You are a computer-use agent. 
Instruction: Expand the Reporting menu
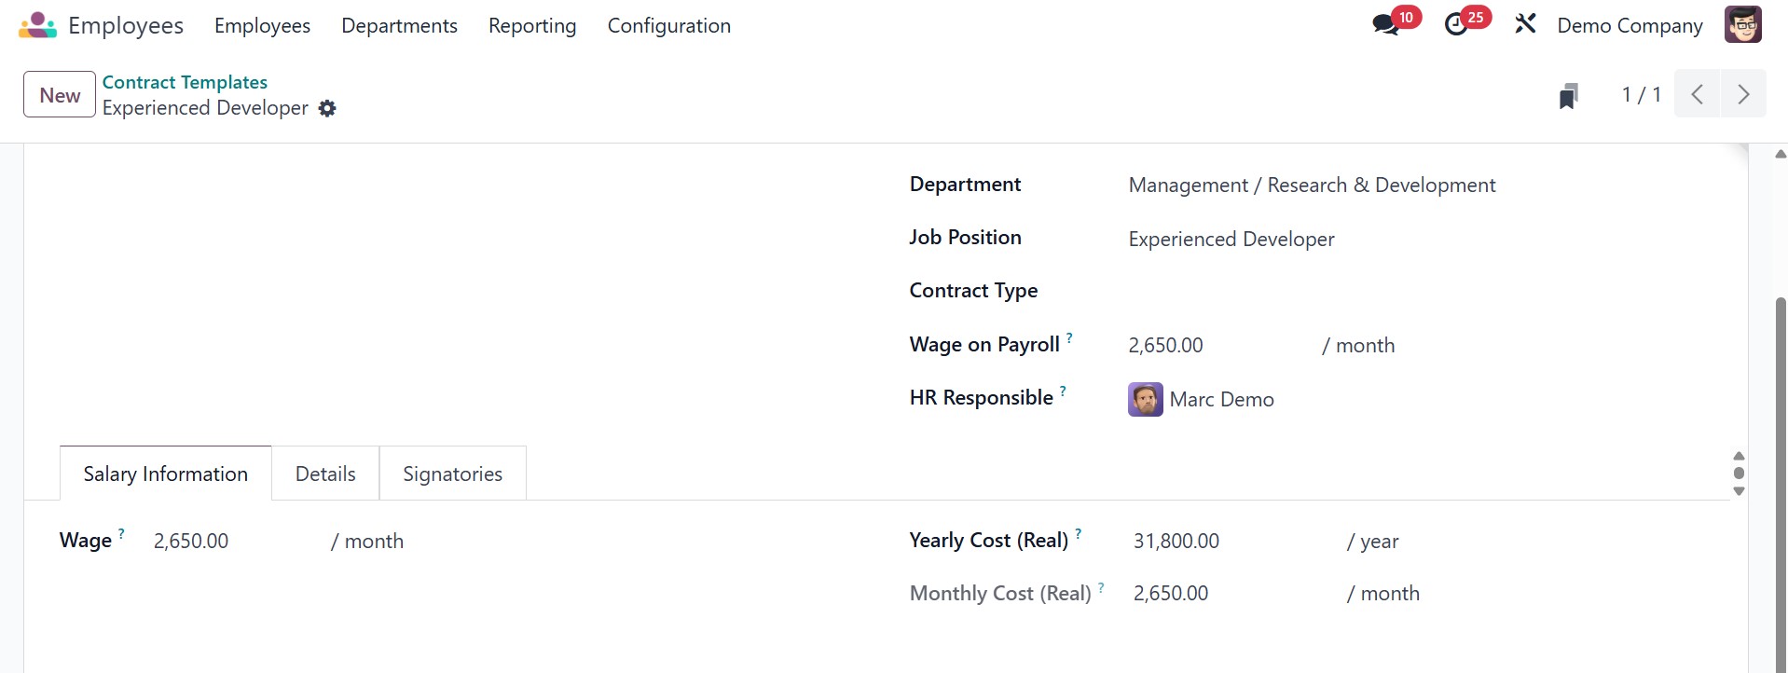click(532, 26)
